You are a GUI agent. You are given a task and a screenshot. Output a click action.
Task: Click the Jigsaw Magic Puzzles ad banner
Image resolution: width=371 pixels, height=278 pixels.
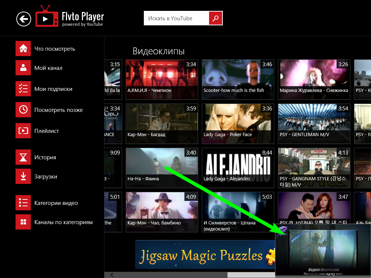pos(205,254)
